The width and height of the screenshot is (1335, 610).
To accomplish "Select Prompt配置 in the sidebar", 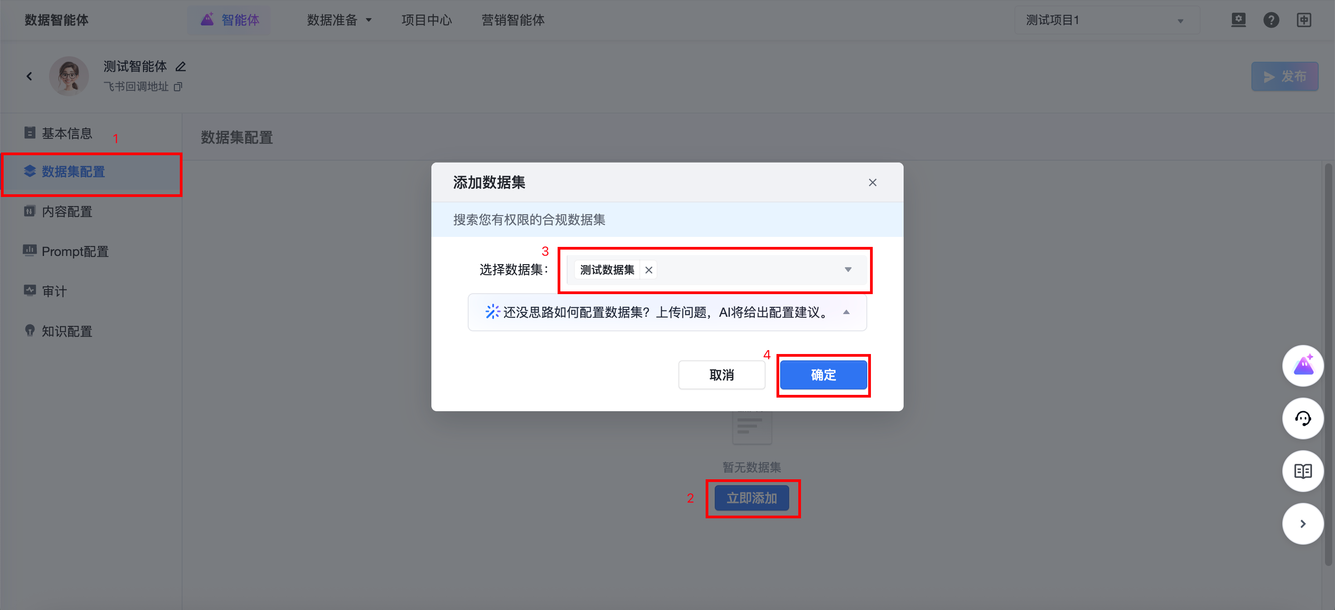I will 75,251.
